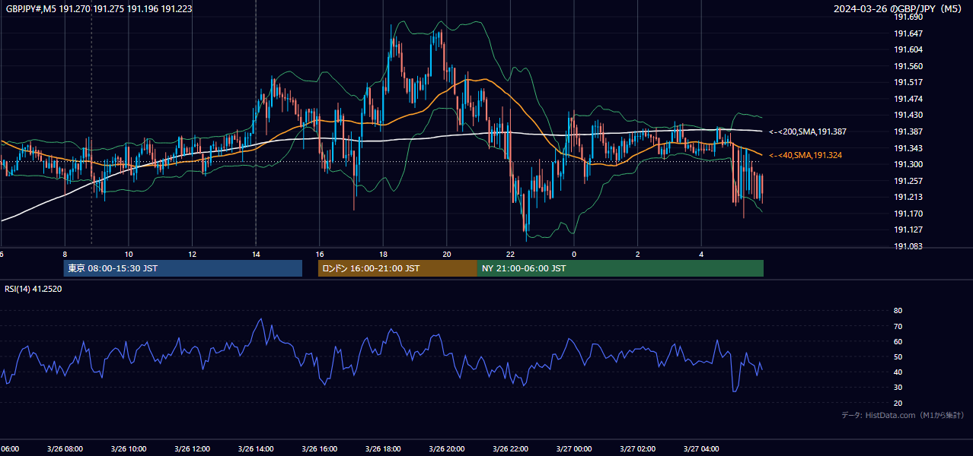
Task: Click the 3/27 00:00 time axis label
Action: [x=573, y=449]
